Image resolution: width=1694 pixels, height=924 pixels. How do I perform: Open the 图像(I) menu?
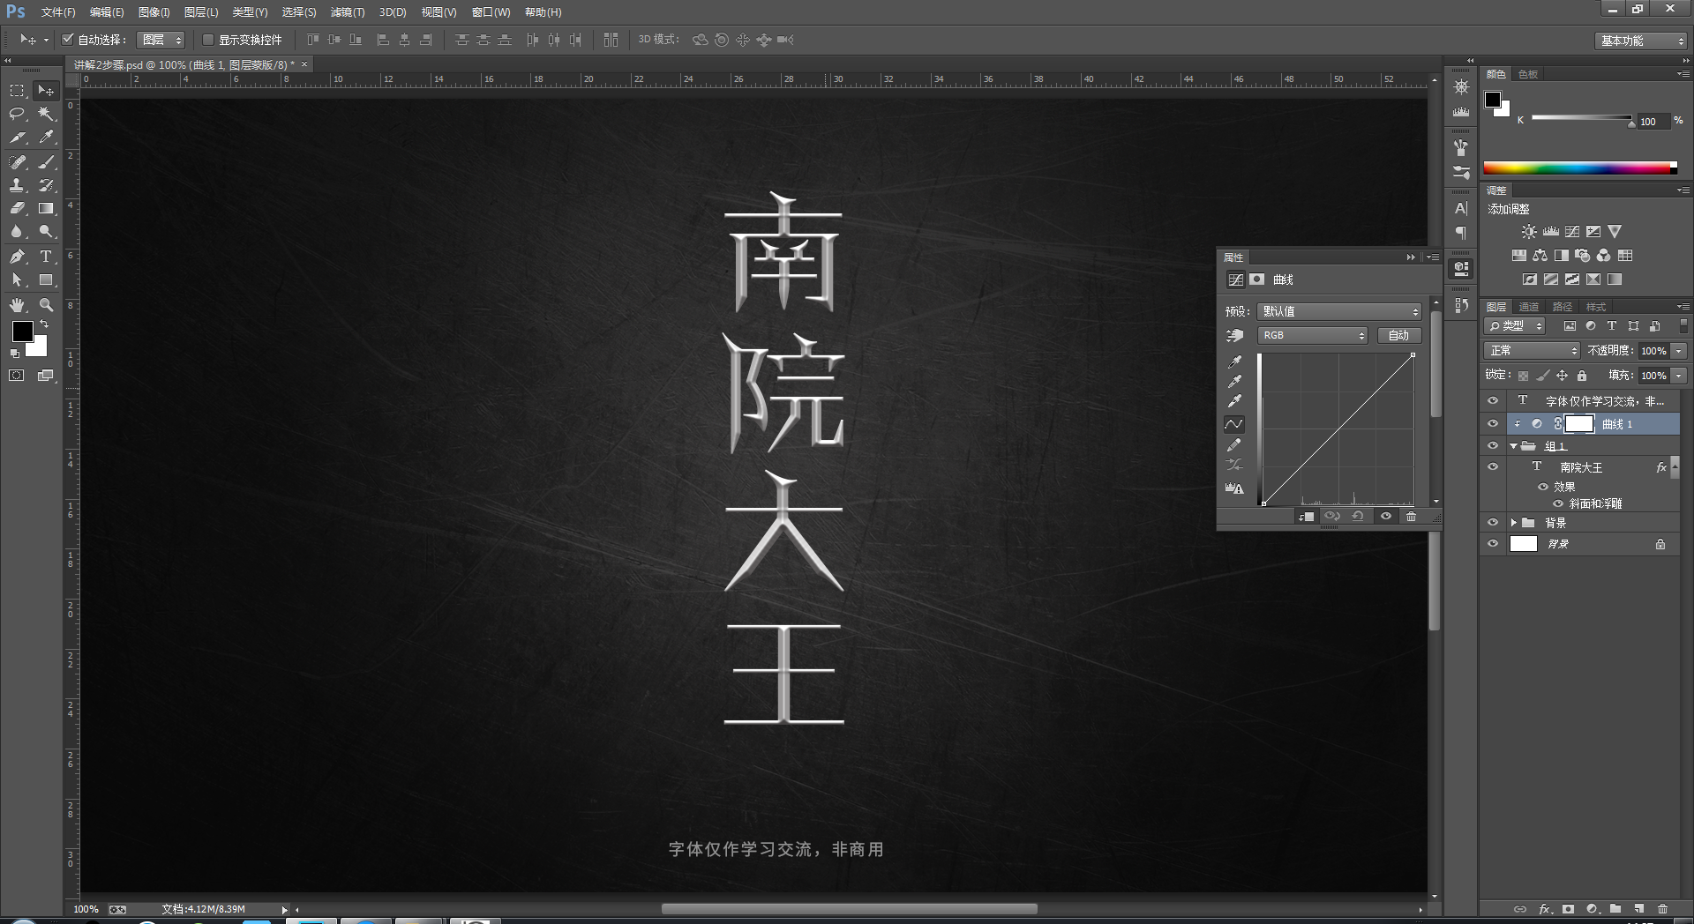click(154, 12)
